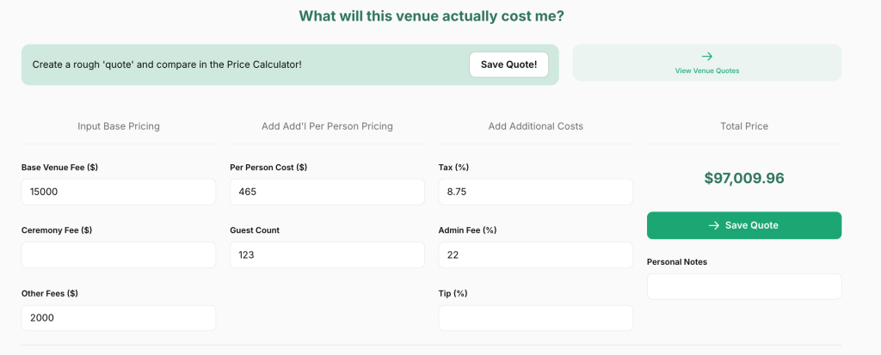Click into the empty Tip percentage field

535,318
